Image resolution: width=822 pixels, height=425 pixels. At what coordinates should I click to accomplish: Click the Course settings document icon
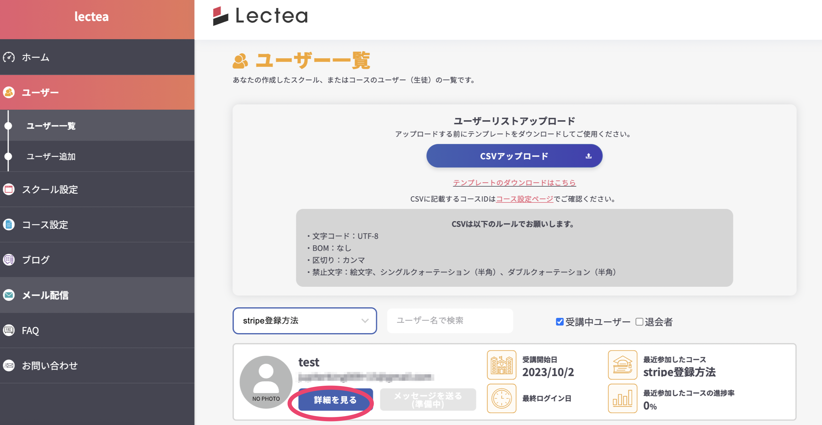click(x=9, y=225)
